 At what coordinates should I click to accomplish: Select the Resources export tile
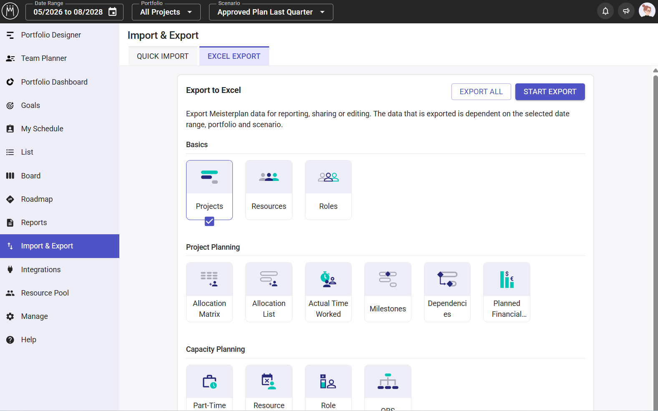269,190
